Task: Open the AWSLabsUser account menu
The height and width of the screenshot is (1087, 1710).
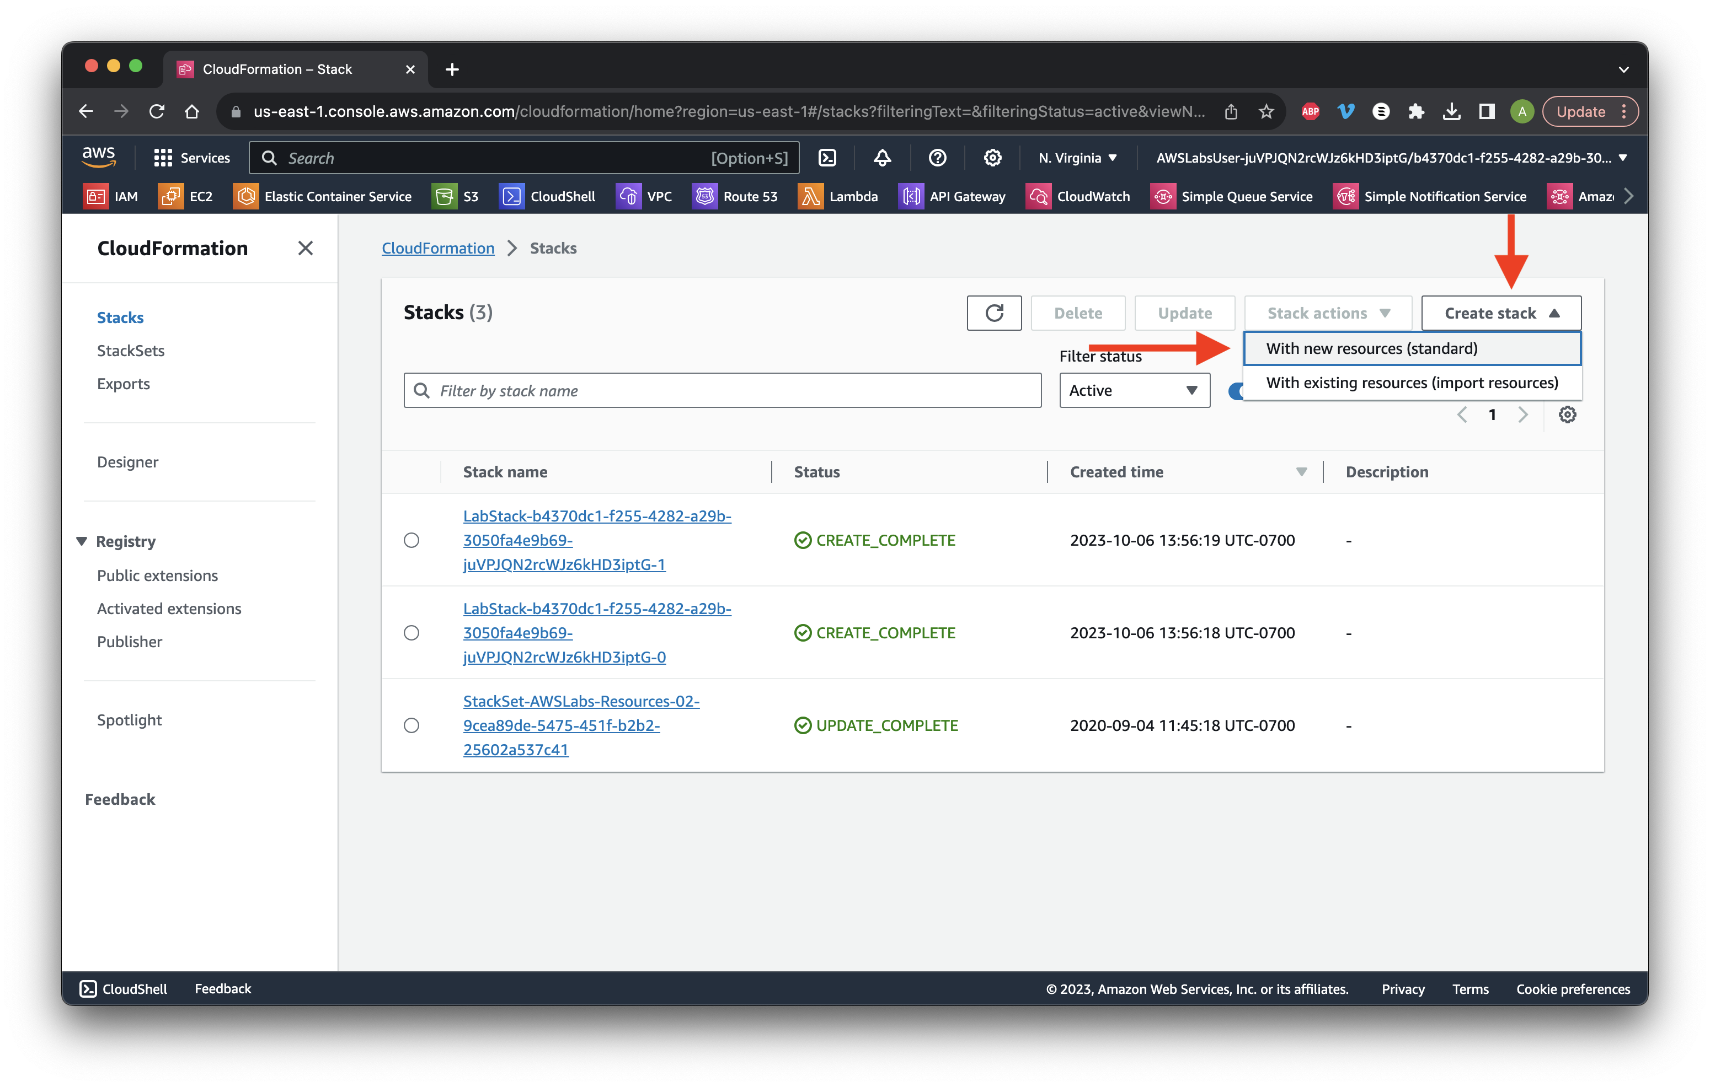Action: [1391, 158]
